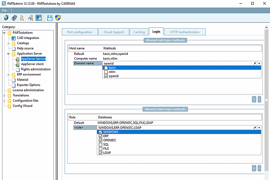Add a client login rule with plus button
The image size is (270, 180).
tap(254, 168)
